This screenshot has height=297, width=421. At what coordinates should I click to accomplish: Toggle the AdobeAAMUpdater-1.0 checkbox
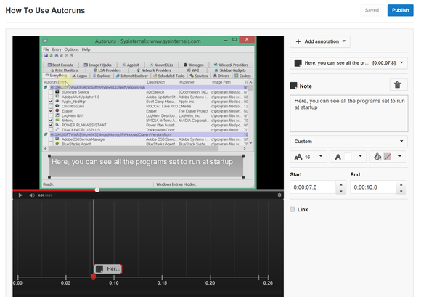pyautogui.click(x=51, y=97)
